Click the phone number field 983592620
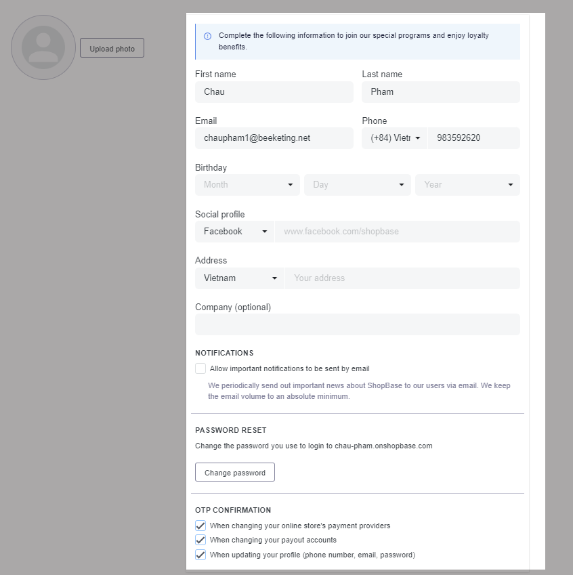Screen dimensions: 573x575 [474, 138]
